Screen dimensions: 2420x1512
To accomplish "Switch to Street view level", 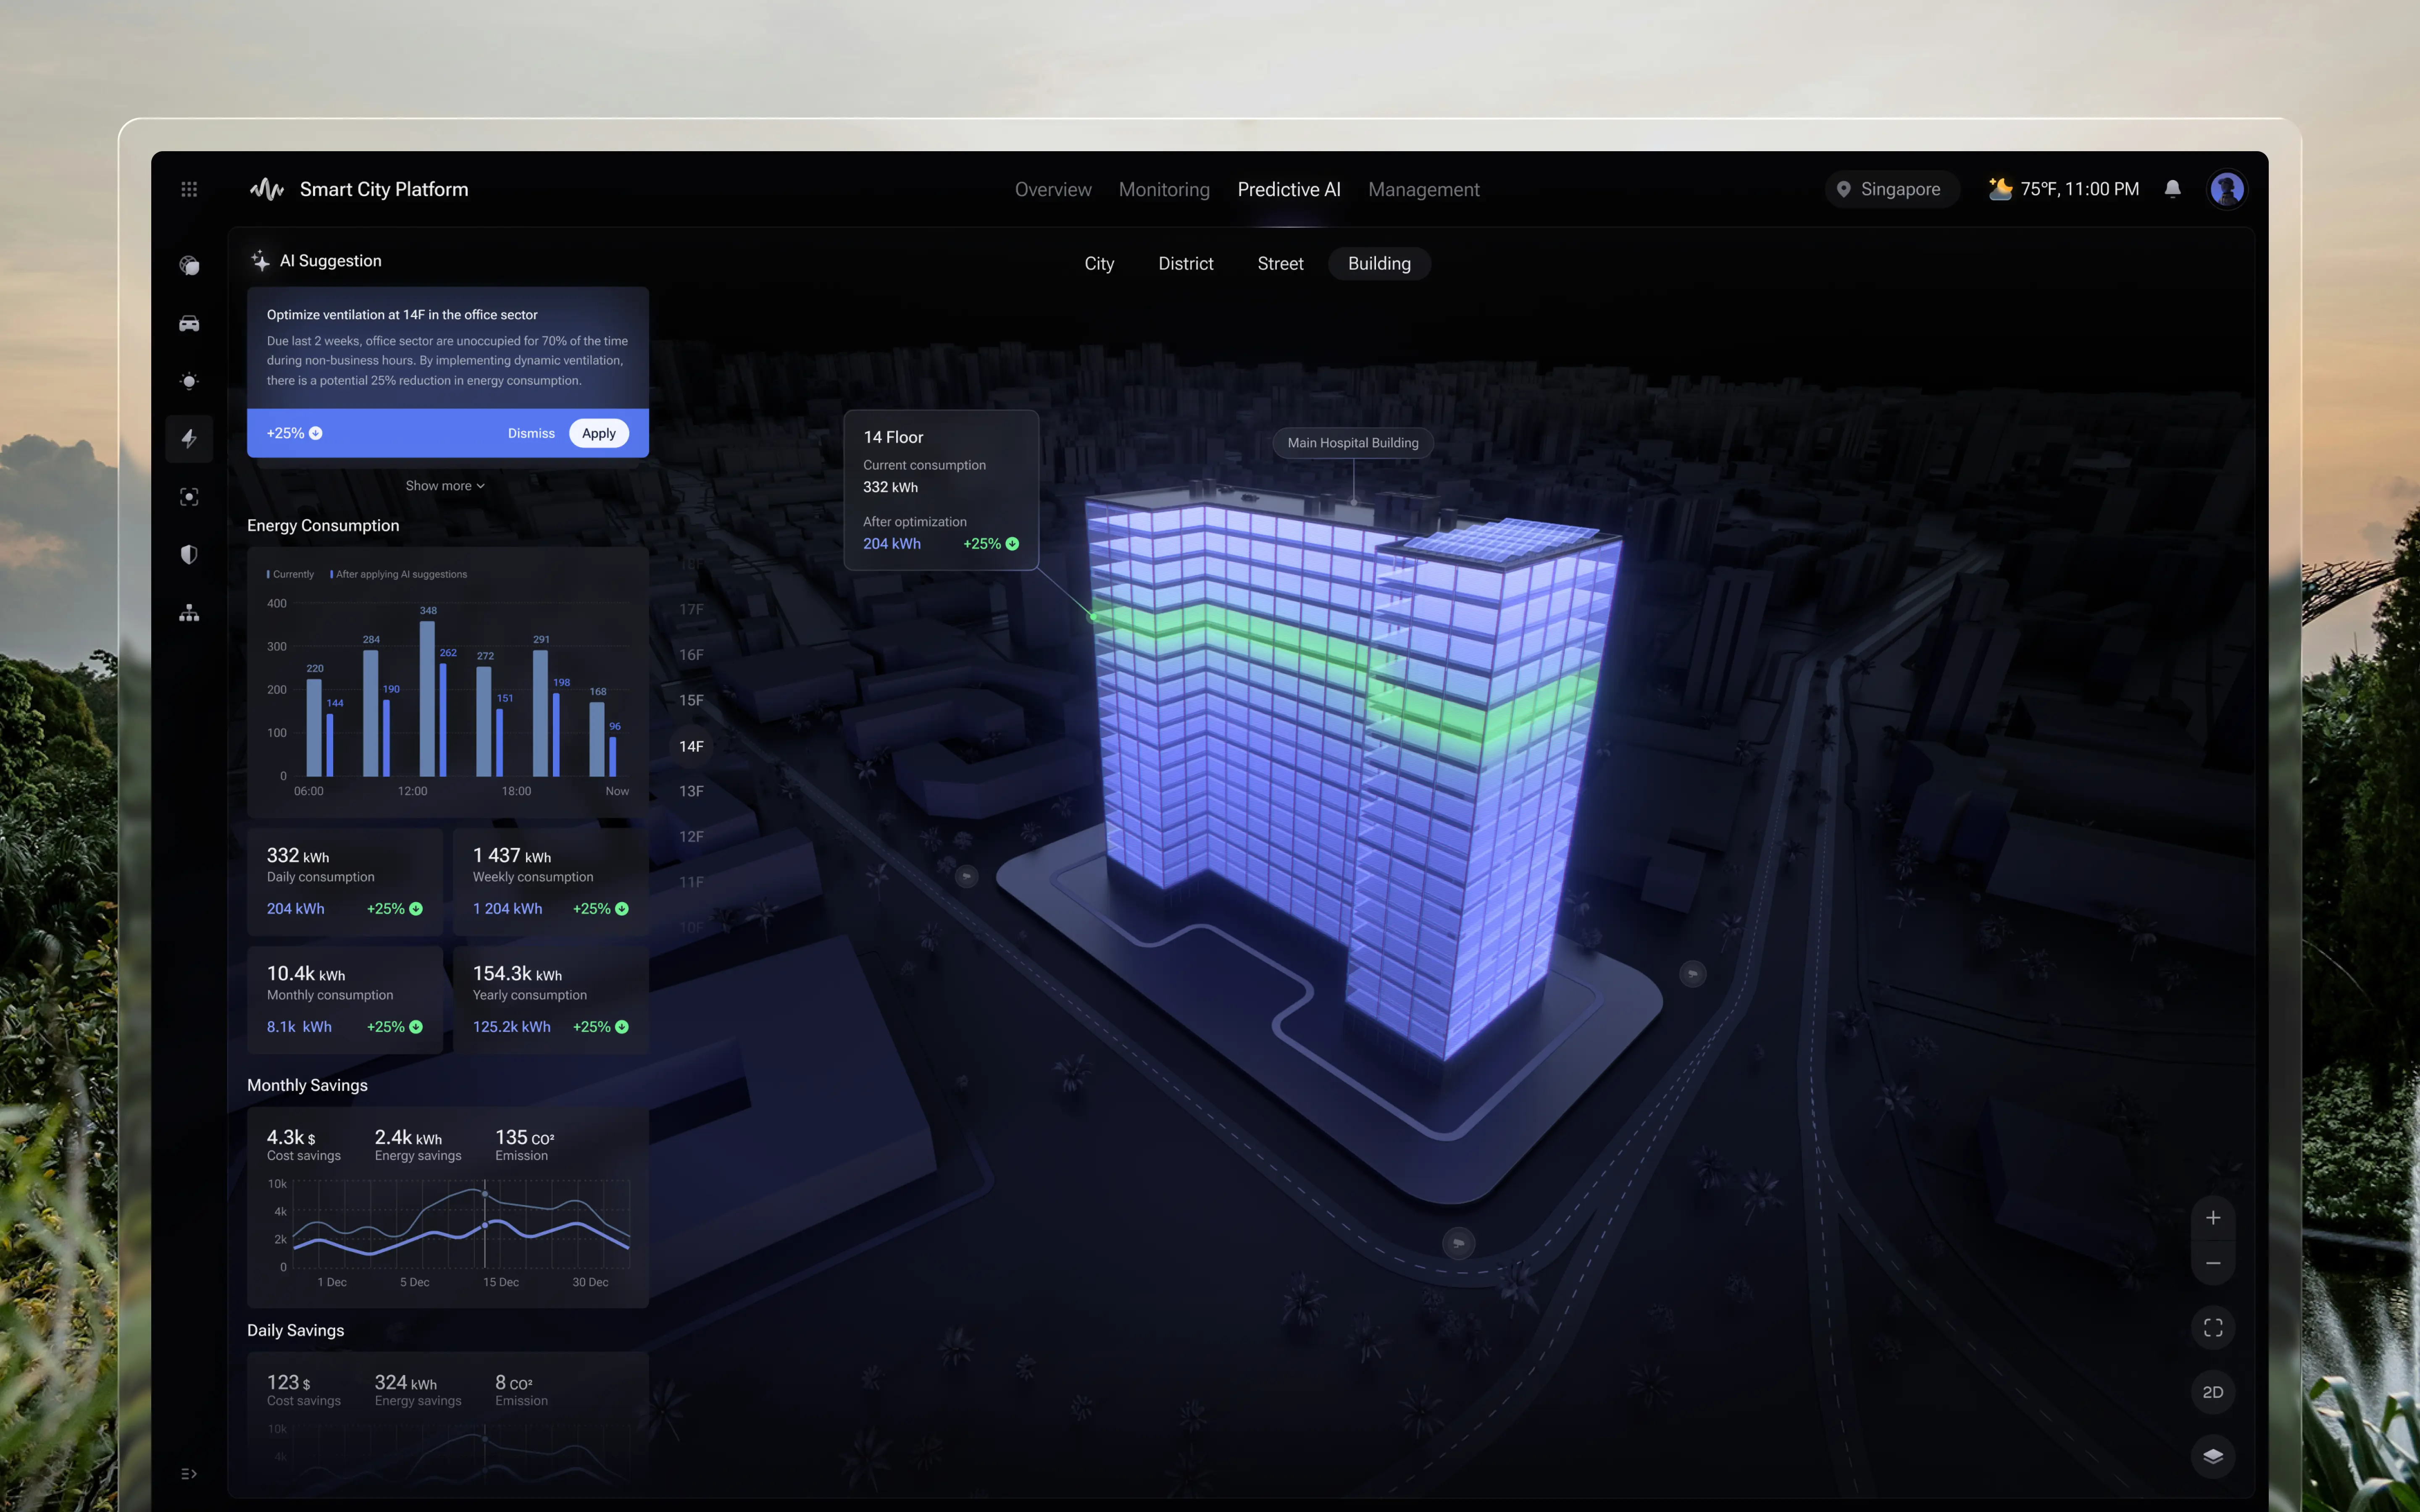I will click(x=1280, y=264).
